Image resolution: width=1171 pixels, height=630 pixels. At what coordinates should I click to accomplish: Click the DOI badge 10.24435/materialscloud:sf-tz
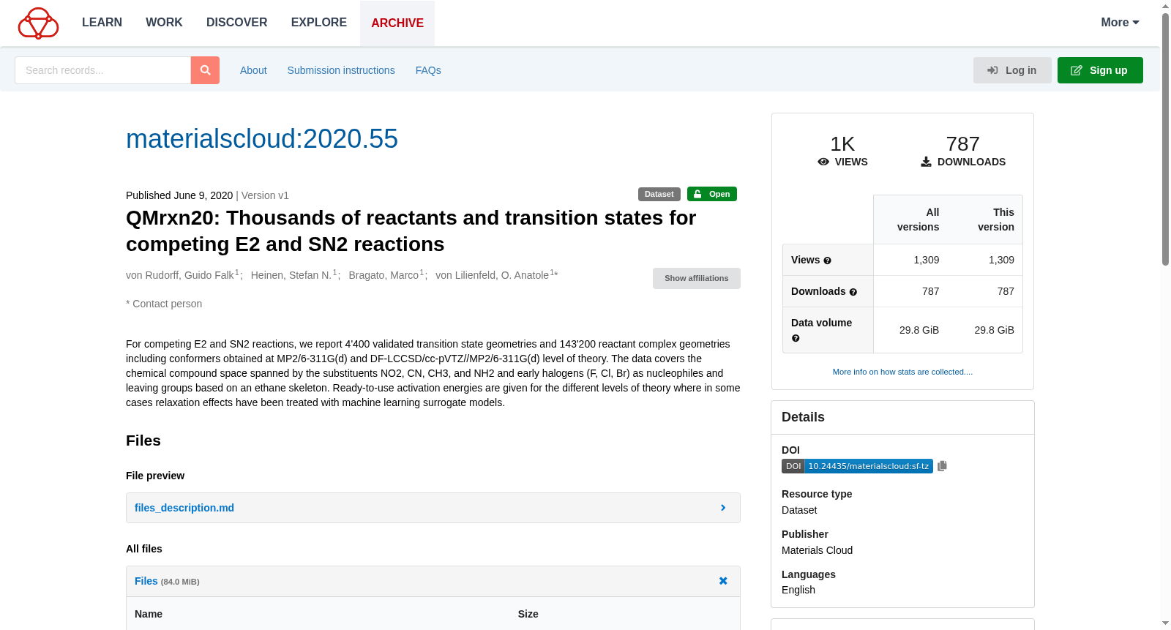click(x=857, y=466)
